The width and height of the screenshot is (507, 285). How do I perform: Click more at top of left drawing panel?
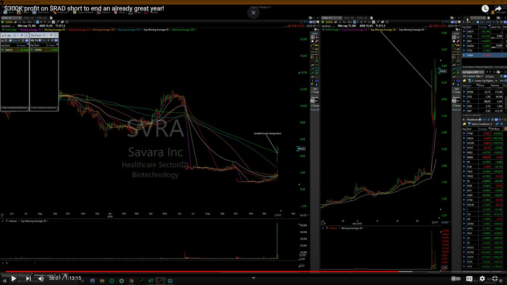(x=314, y=33)
